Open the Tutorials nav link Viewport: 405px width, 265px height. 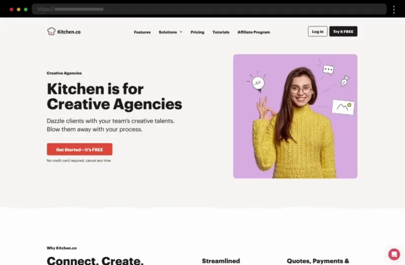click(x=221, y=32)
